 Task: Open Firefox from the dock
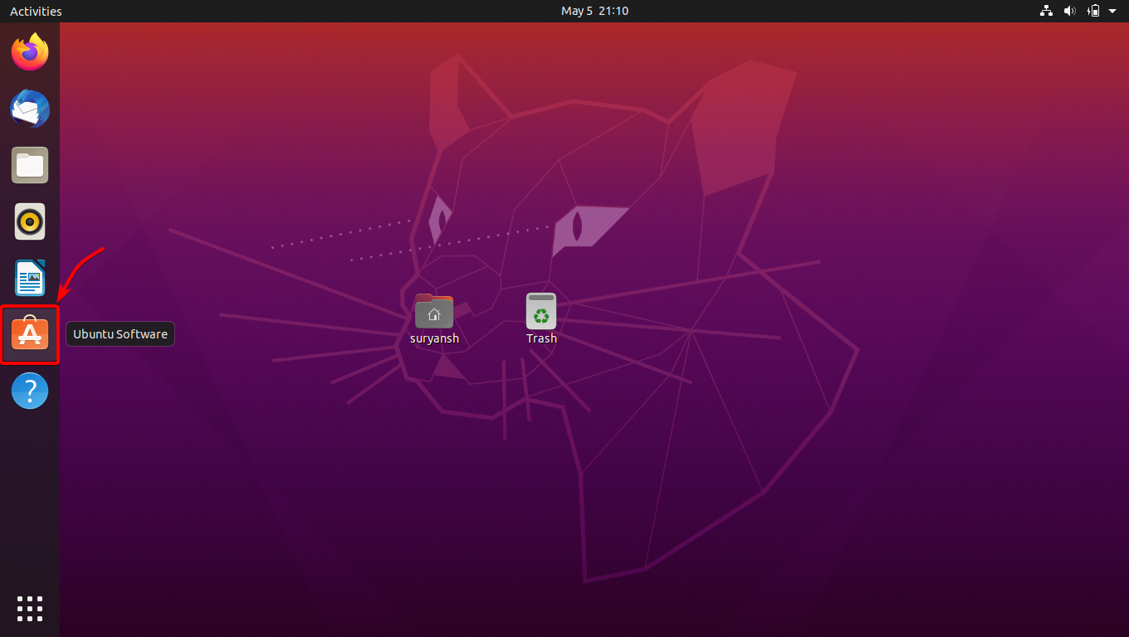coord(30,52)
